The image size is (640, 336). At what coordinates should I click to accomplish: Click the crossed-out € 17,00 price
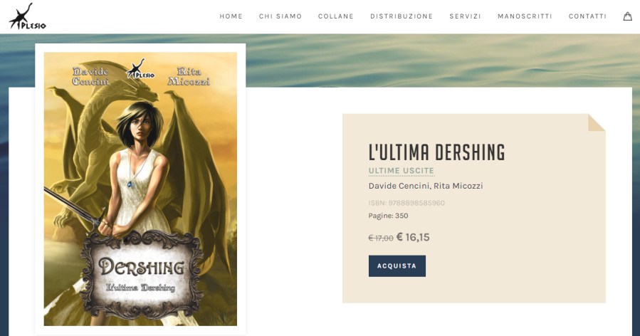tap(381, 238)
